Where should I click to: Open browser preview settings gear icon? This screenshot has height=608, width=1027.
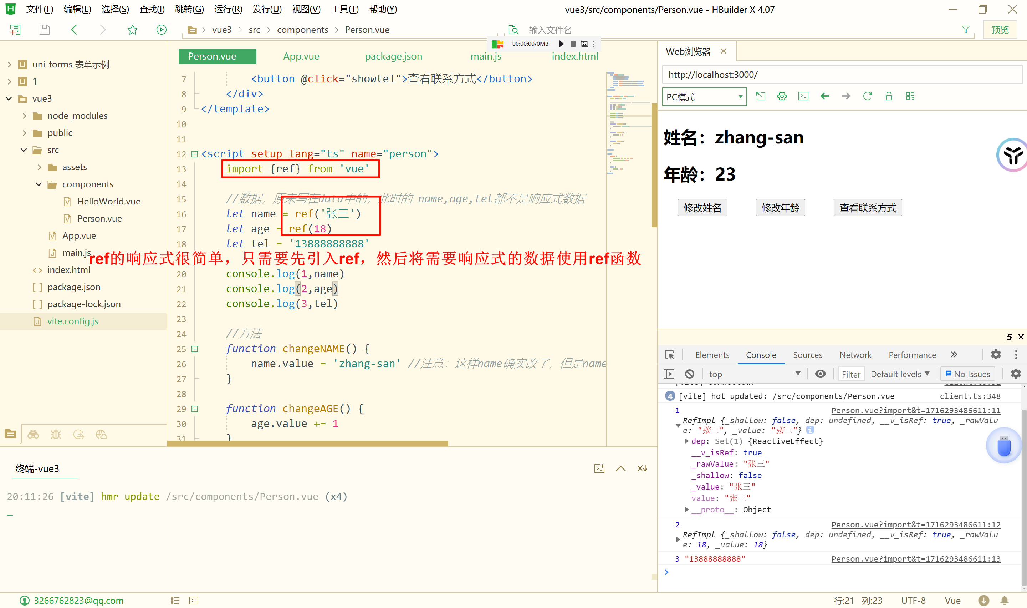(x=782, y=96)
